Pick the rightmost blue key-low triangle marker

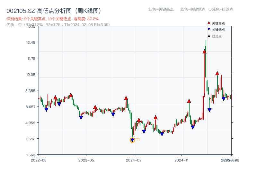(x=224, y=99)
